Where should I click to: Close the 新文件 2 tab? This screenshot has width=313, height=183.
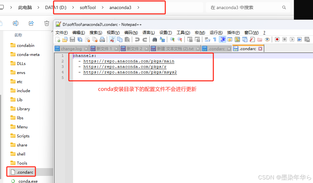pos(146,49)
